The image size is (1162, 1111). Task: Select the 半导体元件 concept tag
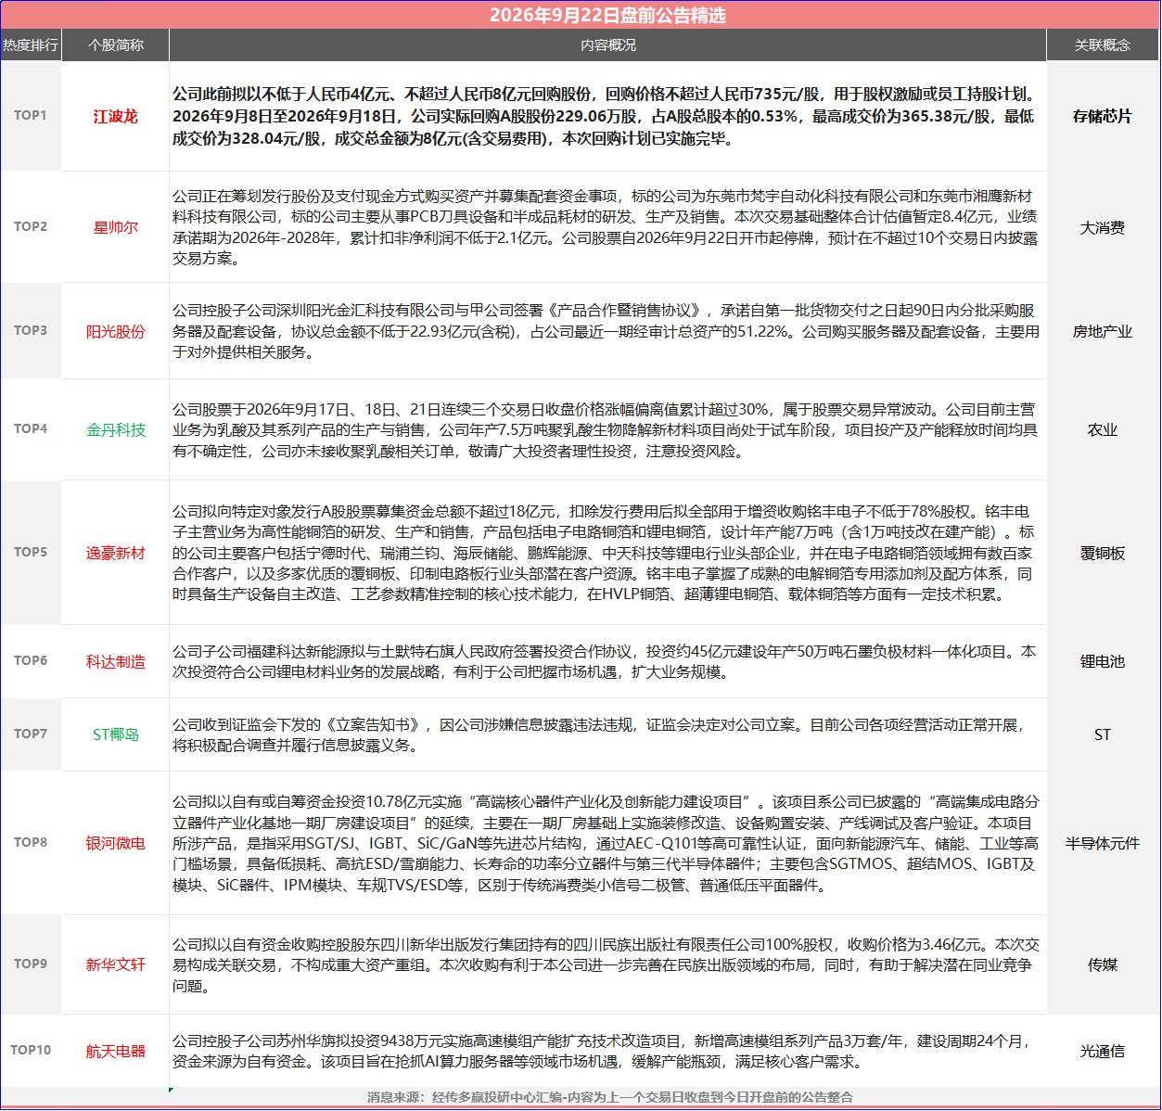[x=1103, y=843]
